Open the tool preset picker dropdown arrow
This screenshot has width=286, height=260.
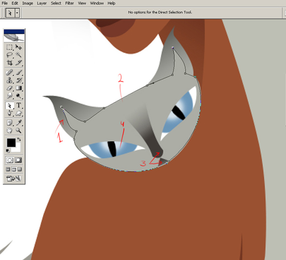click(x=18, y=13)
